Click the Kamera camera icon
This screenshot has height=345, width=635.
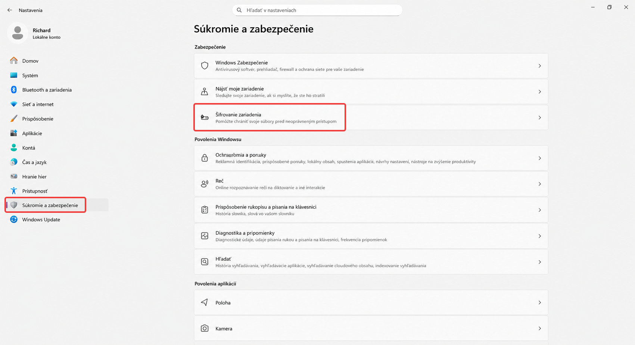(x=205, y=328)
